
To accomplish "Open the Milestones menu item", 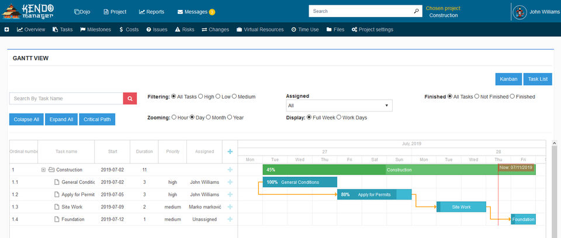I will [95, 30].
